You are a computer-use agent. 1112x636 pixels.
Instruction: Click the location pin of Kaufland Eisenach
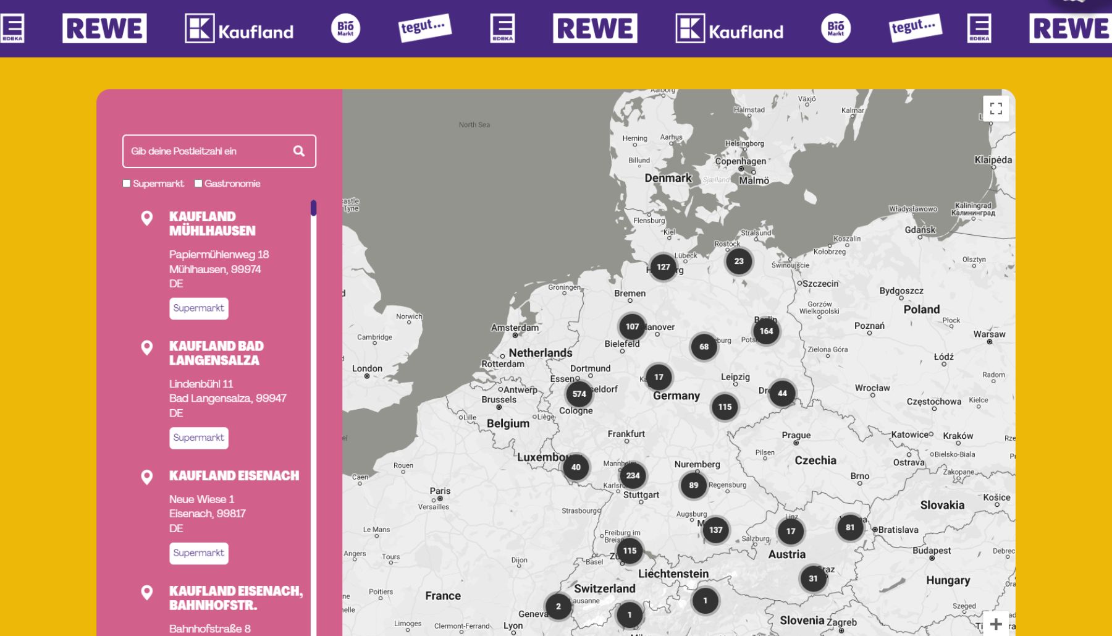pos(147,477)
